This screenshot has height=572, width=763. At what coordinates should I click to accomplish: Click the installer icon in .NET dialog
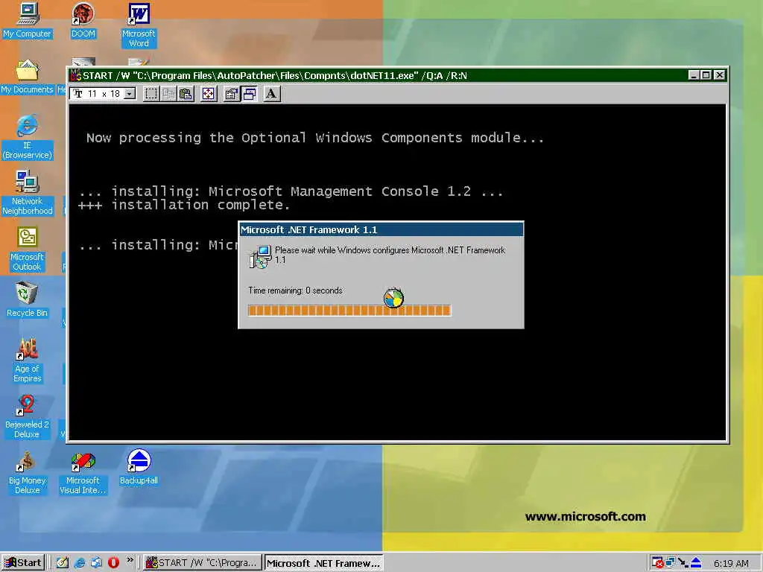[260, 257]
